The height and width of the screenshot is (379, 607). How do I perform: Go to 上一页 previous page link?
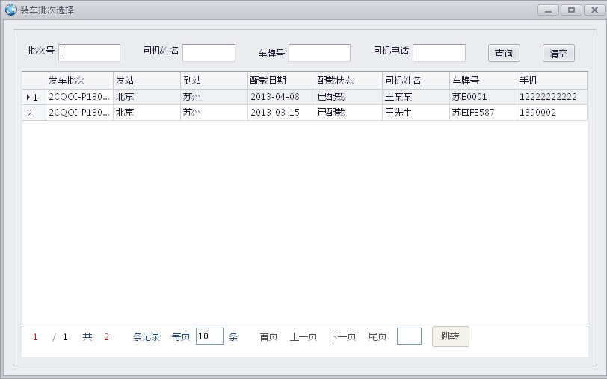[x=303, y=337]
